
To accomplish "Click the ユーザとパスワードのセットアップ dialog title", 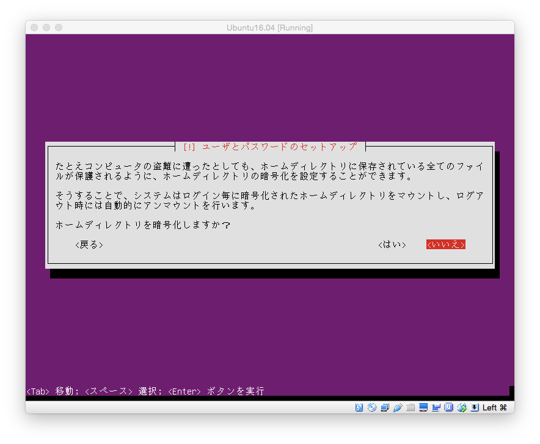I will tap(270, 147).
